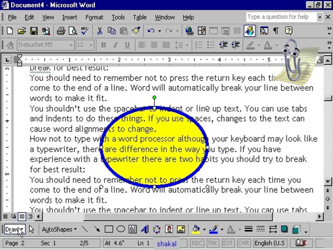Print the document
The image size is (333, 250).
[61, 31]
